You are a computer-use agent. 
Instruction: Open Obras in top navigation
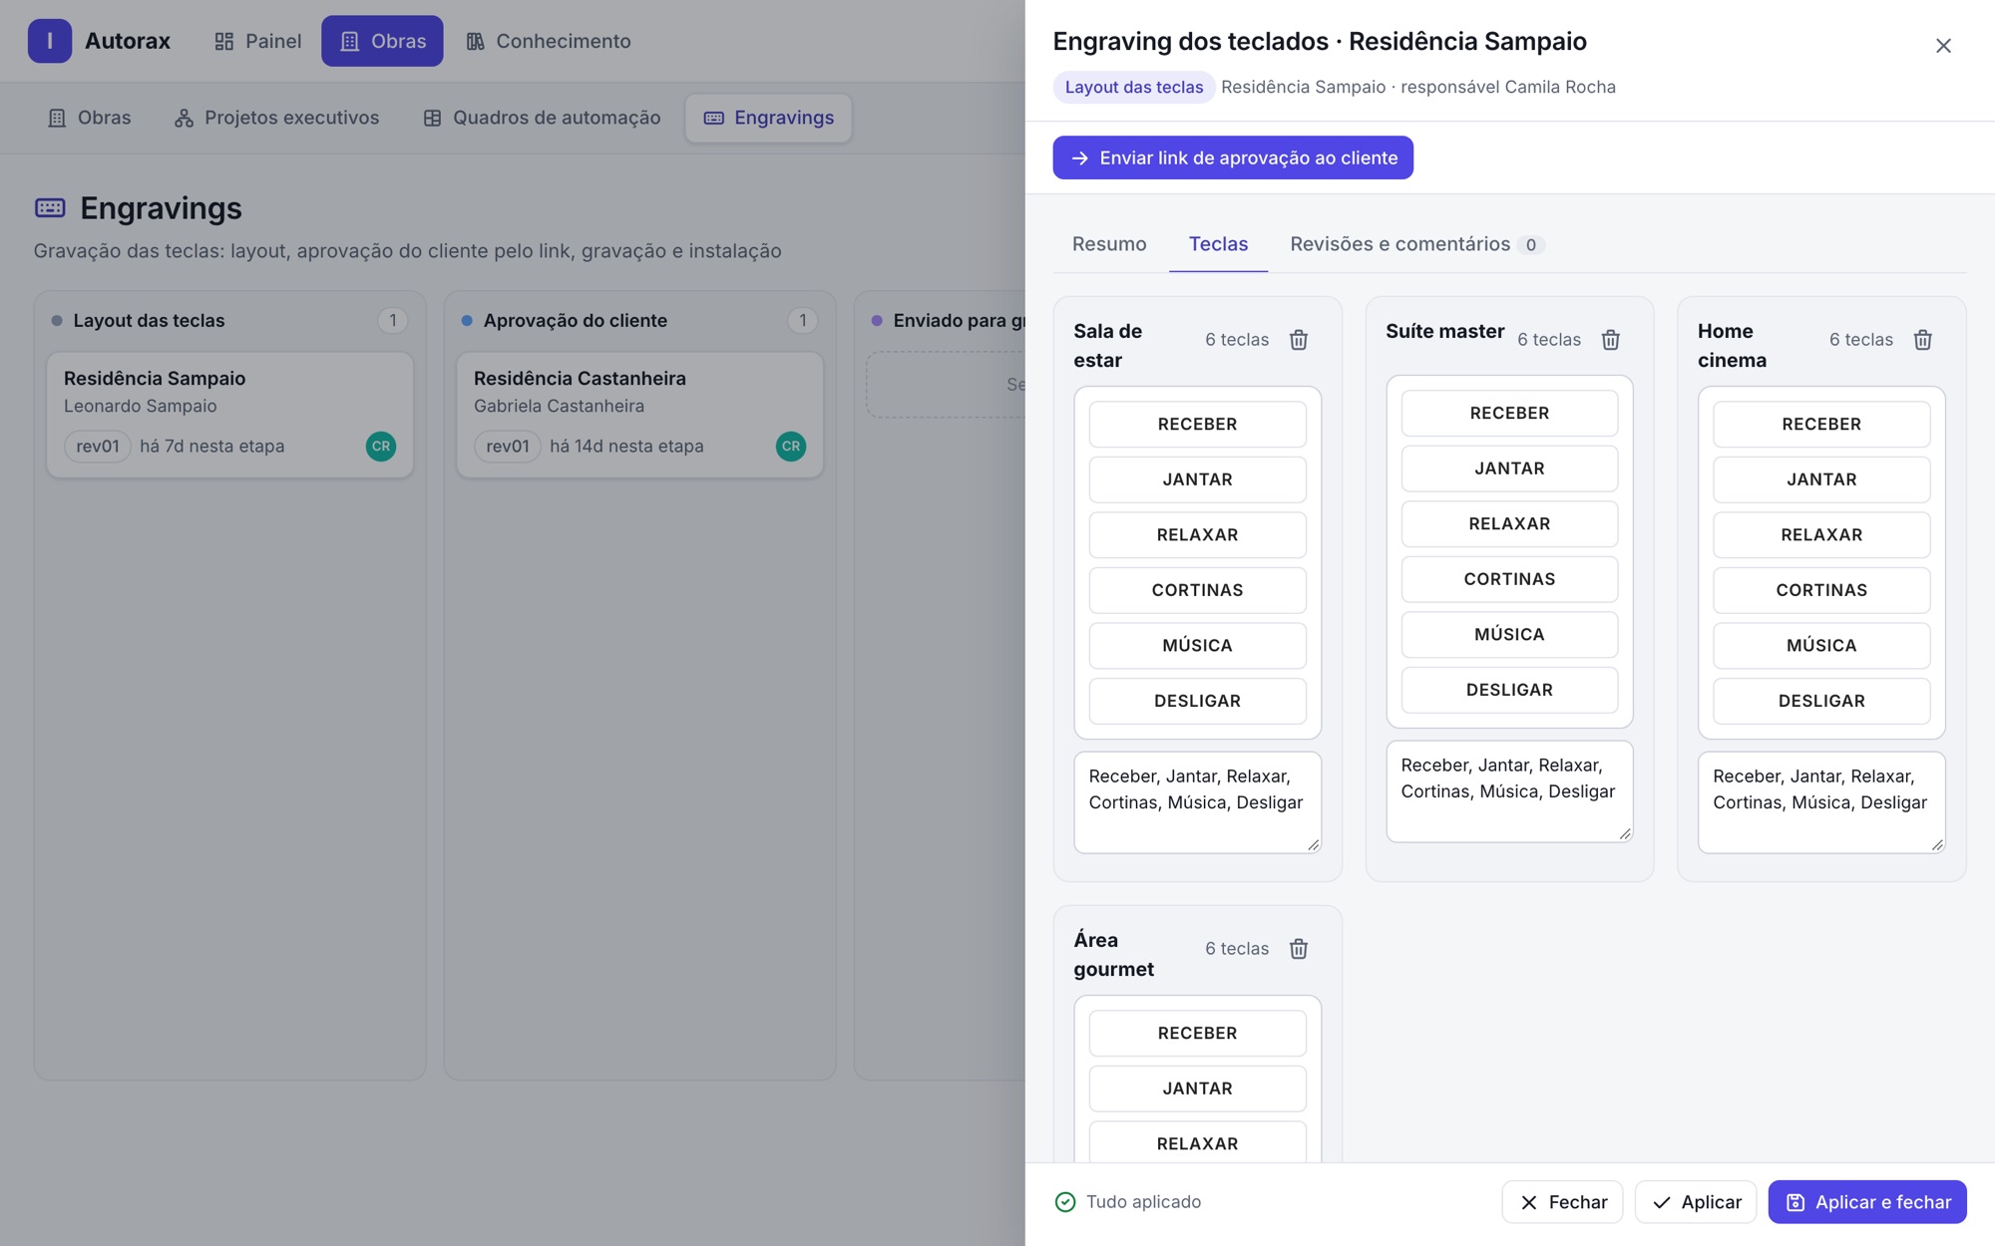382,41
